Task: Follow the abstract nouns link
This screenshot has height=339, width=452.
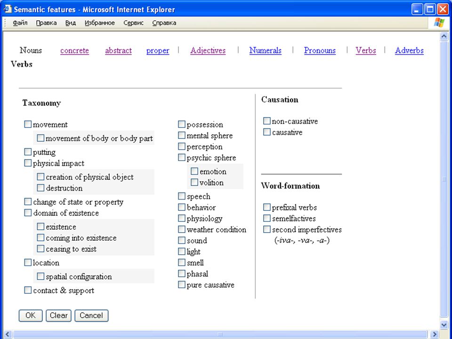Action: click(118, 50)
